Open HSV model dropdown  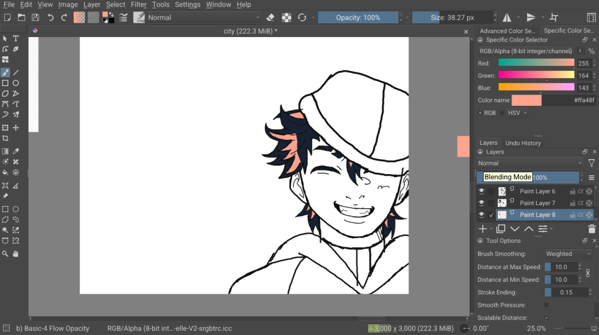coord(518,113)
